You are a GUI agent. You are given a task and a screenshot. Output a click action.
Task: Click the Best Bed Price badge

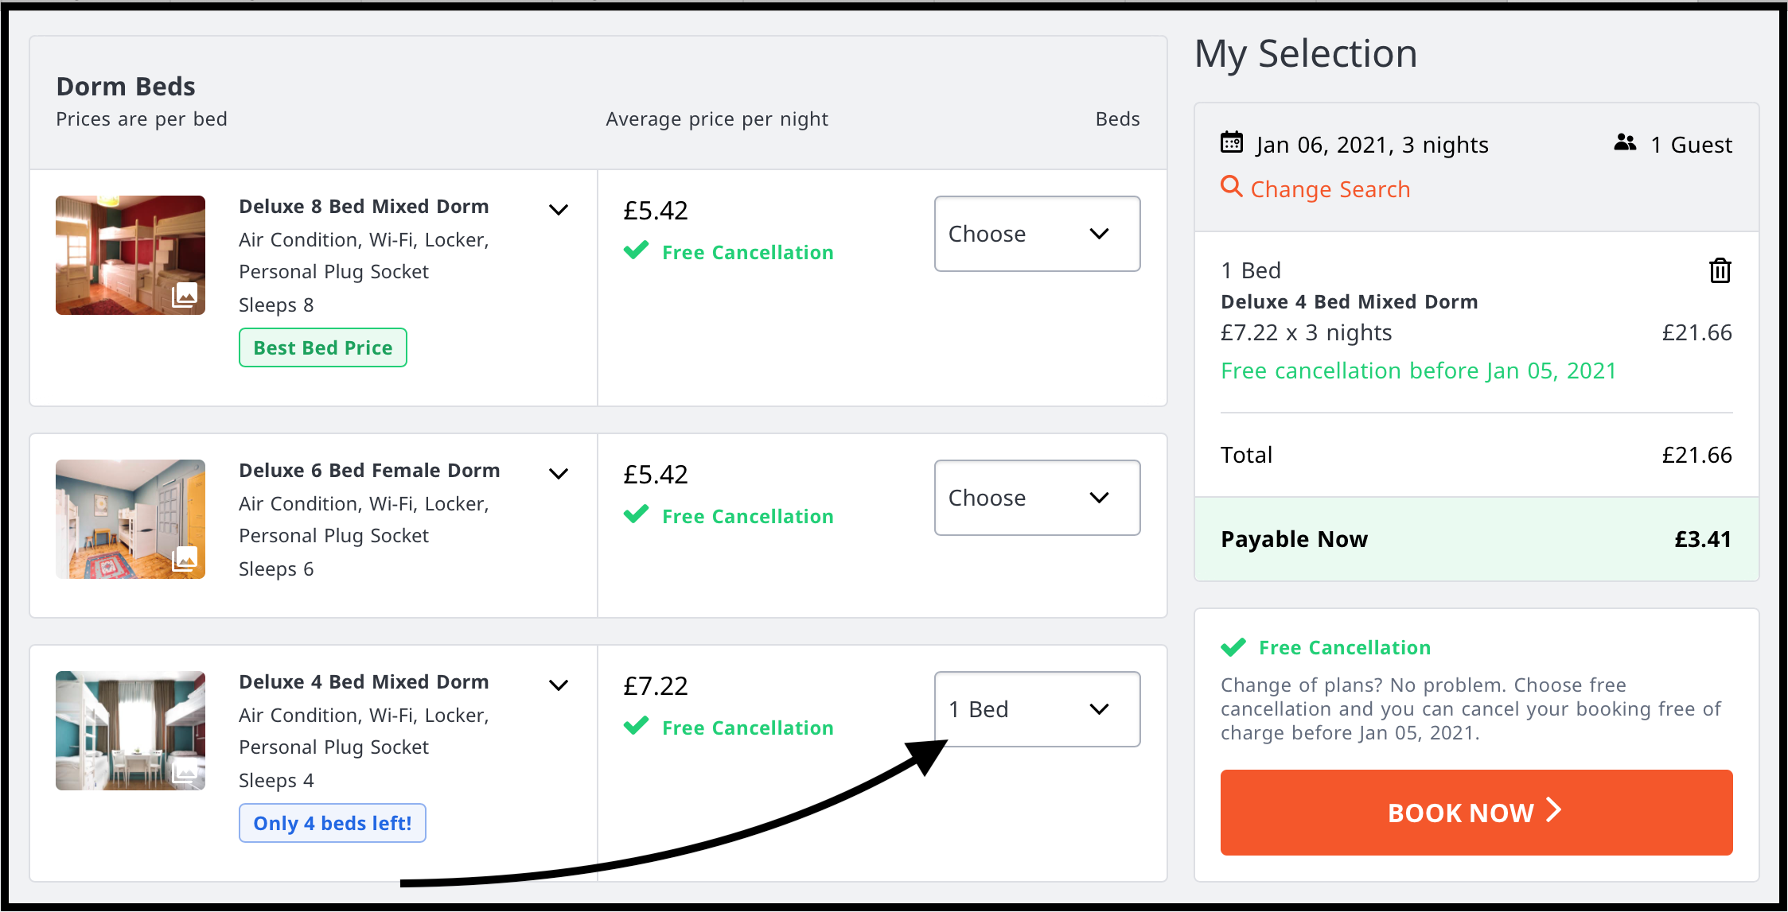[x=323, y=348]
